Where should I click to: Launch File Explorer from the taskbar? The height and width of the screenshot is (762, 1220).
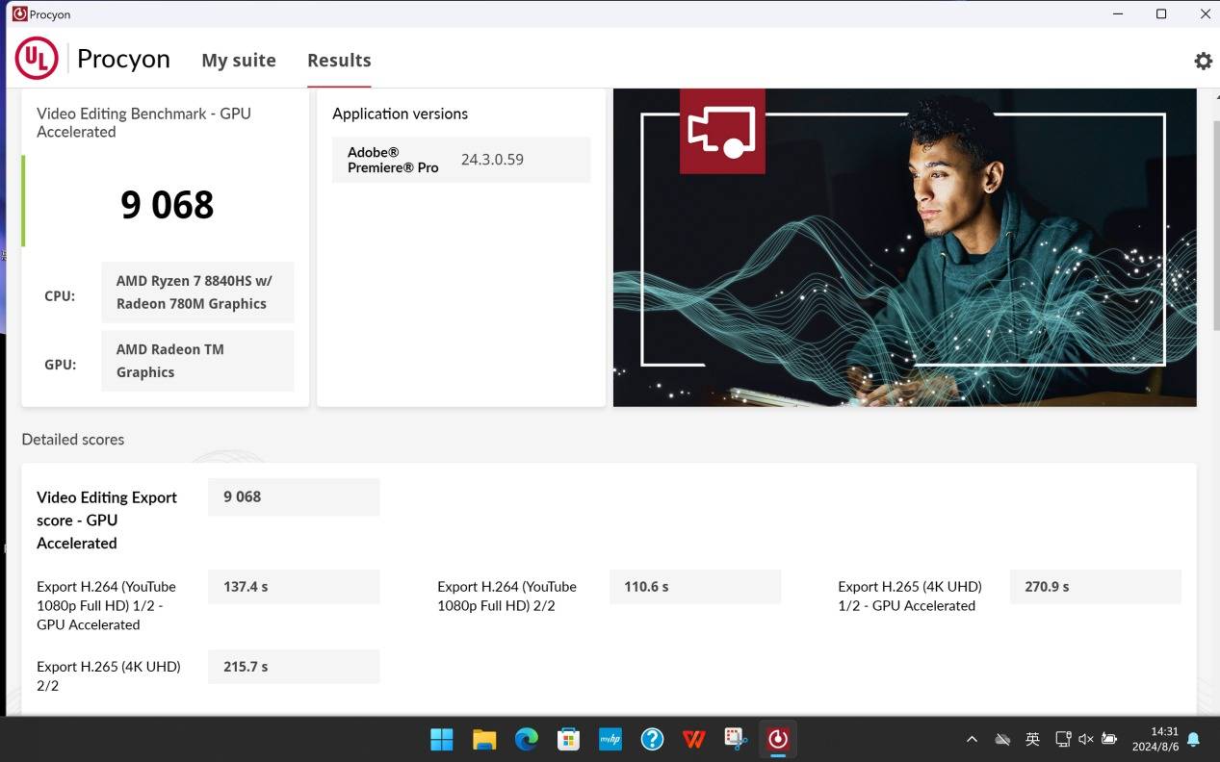click(x=483, y=739)
